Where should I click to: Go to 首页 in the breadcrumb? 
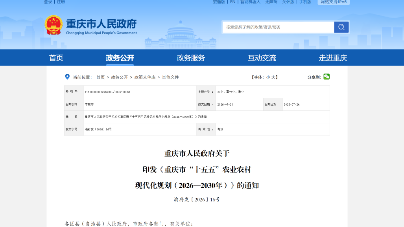100,77
